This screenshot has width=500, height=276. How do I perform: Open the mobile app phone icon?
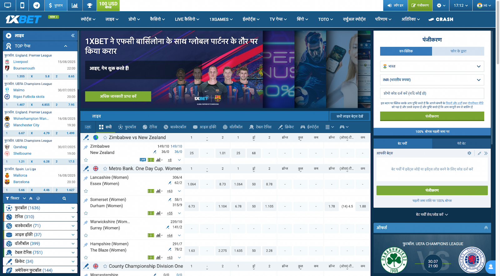(22, 5)
